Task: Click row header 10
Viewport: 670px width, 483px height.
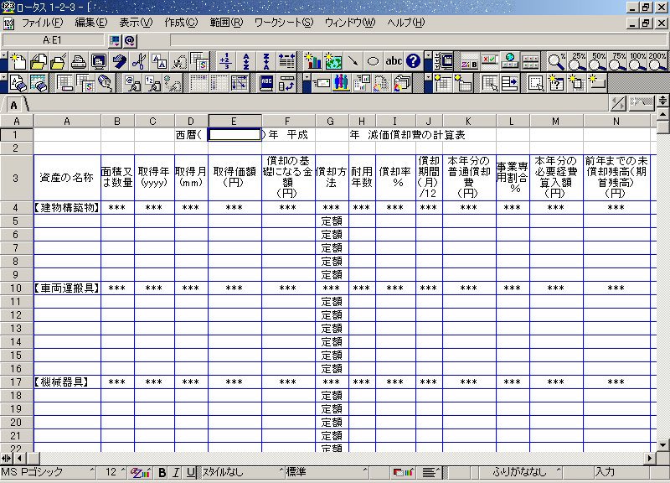Action: click(16, 288)
